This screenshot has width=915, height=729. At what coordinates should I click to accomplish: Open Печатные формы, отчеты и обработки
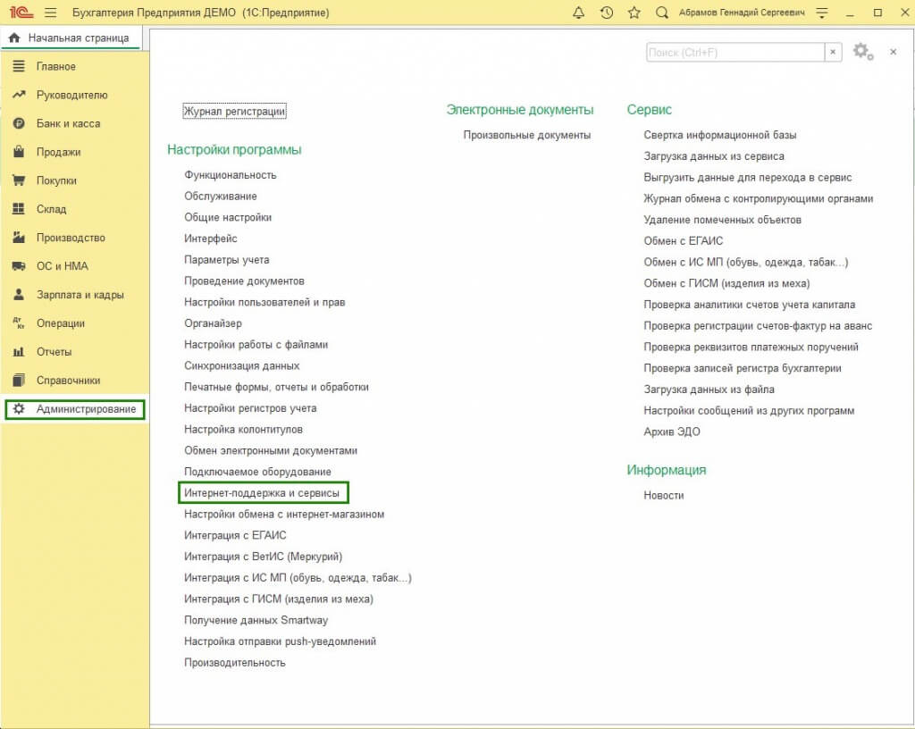coord(276,387)
